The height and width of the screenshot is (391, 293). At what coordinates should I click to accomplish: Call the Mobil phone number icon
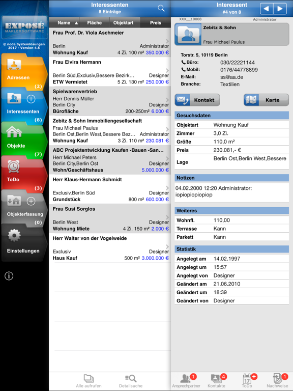pos(183,70)
